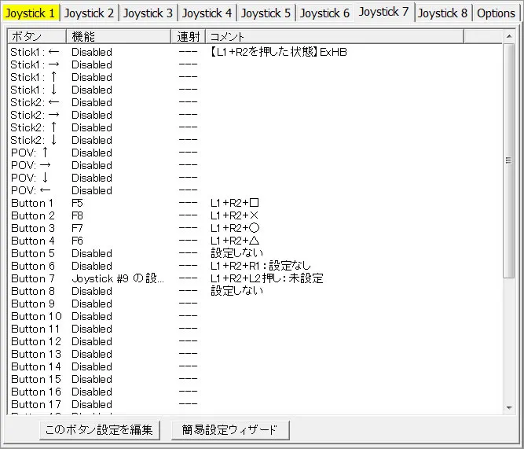Click the このボタン設定を編集 button
This screenshot has height=449, width=524.
point(99,430)
